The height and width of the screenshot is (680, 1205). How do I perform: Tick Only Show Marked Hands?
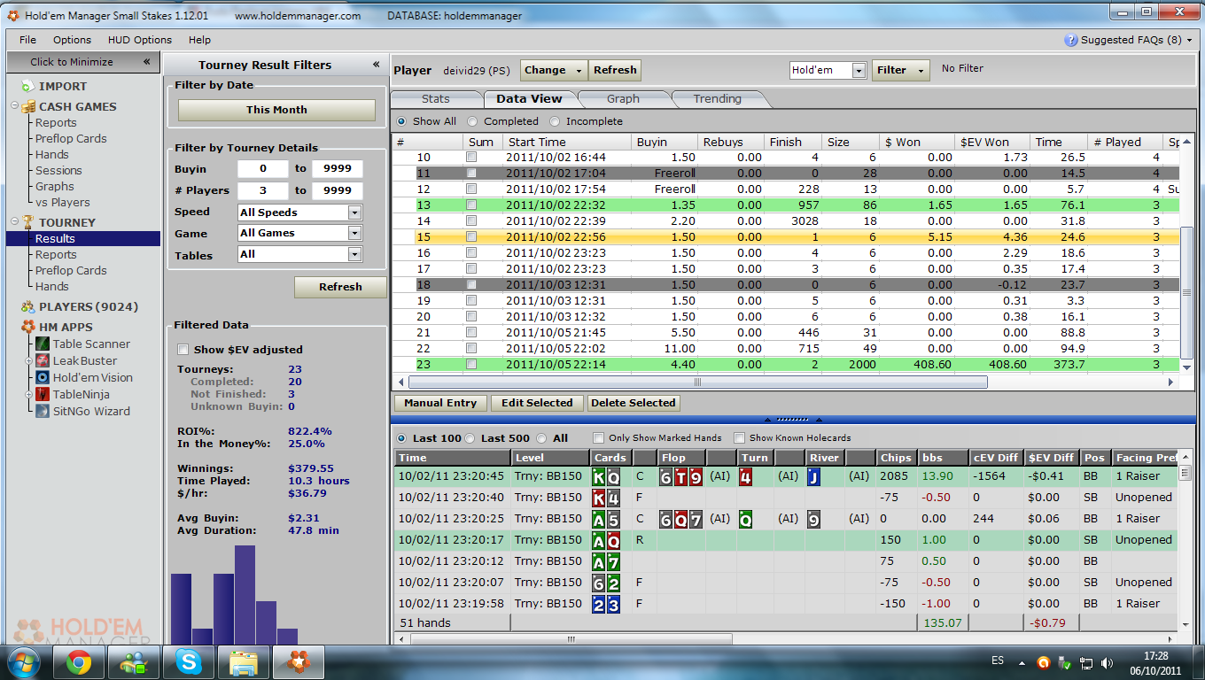[x=599, y=438]
